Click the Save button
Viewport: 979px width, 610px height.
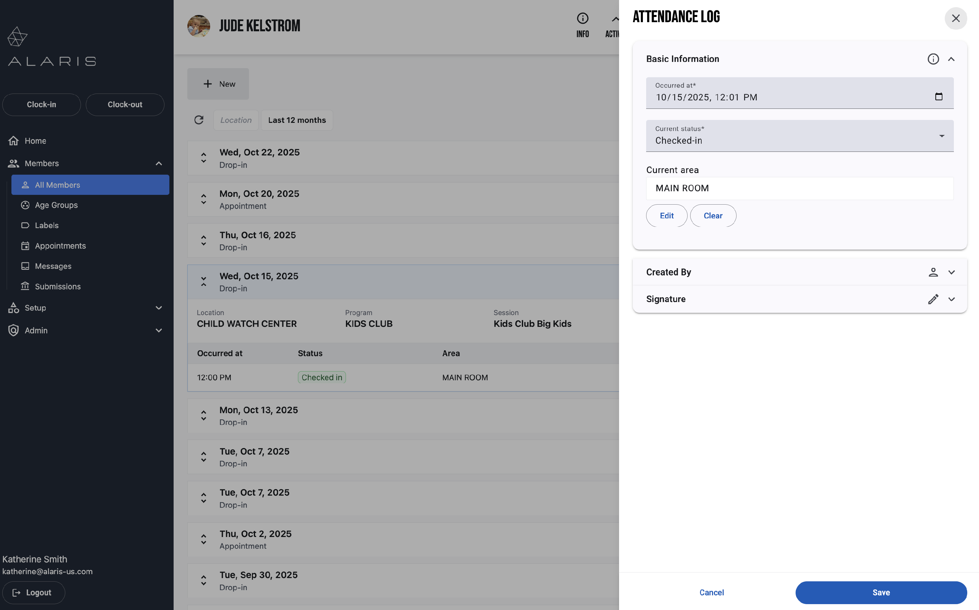pyautogui.click(x=881, y=592)
